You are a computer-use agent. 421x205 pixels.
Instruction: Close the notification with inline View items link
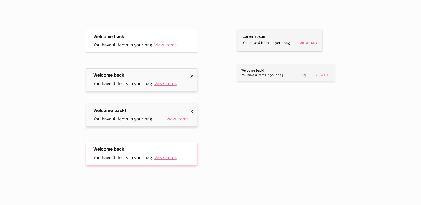point(192,76)
